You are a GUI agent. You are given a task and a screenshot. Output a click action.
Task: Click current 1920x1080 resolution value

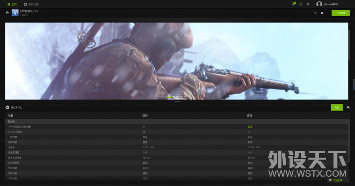[149, 147]
